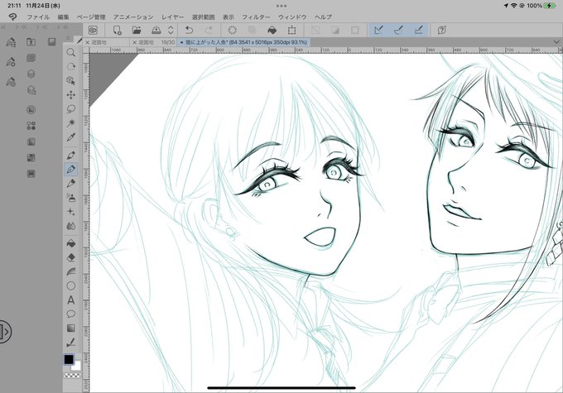Open the レイヤー menu
The width and height of the screenshot is (563, 393).
pos(172,17)
